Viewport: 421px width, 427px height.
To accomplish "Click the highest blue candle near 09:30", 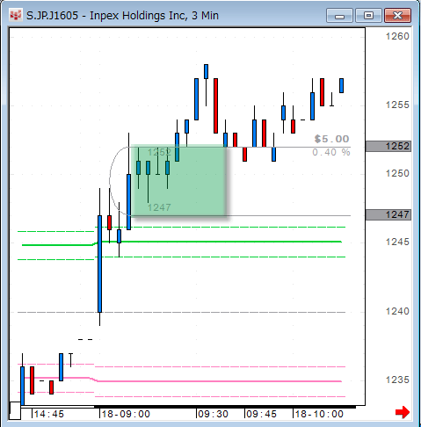I will 206,71.
